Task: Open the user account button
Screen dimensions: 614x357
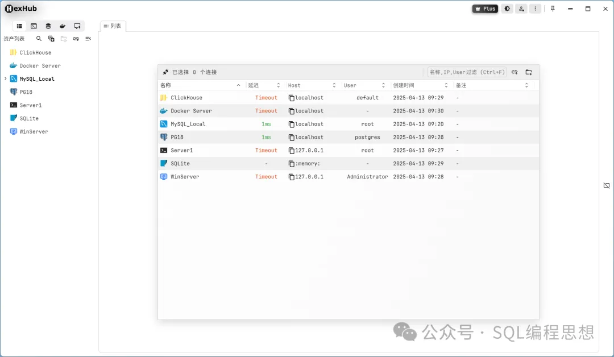Action: [x=521, y=9]
